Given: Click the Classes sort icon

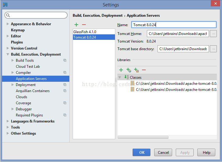Looking at the screenshot, I should pyautogui.click(x=127, y=77).
